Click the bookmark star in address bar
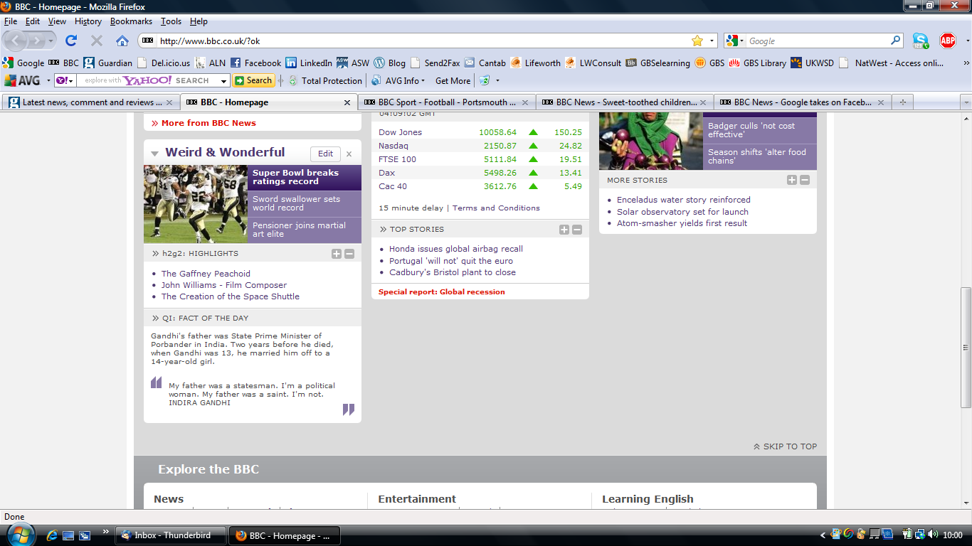 [697, 41]
